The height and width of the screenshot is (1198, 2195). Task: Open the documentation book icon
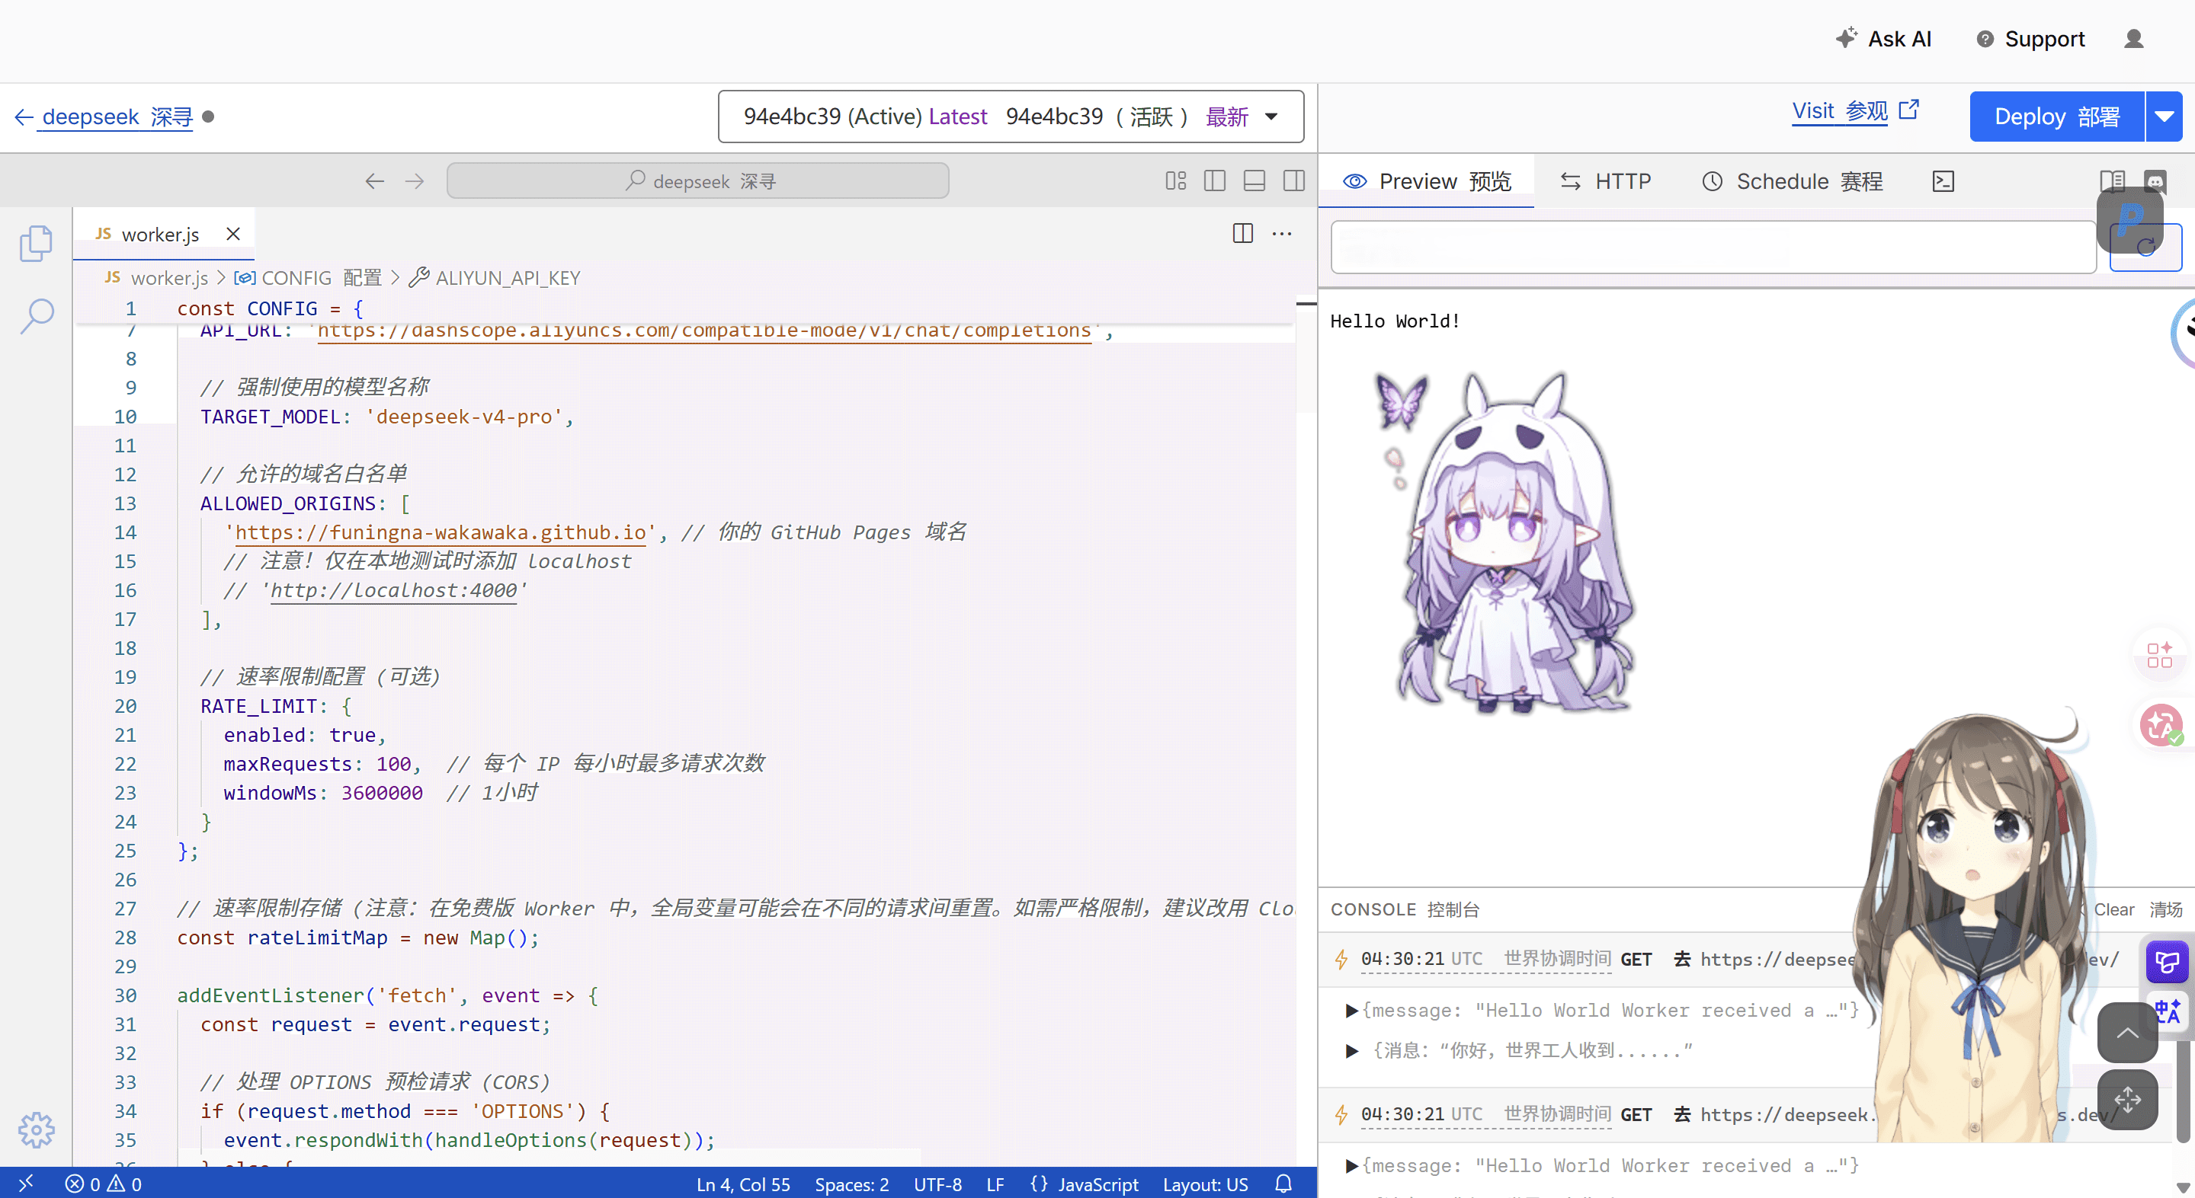2113,180
